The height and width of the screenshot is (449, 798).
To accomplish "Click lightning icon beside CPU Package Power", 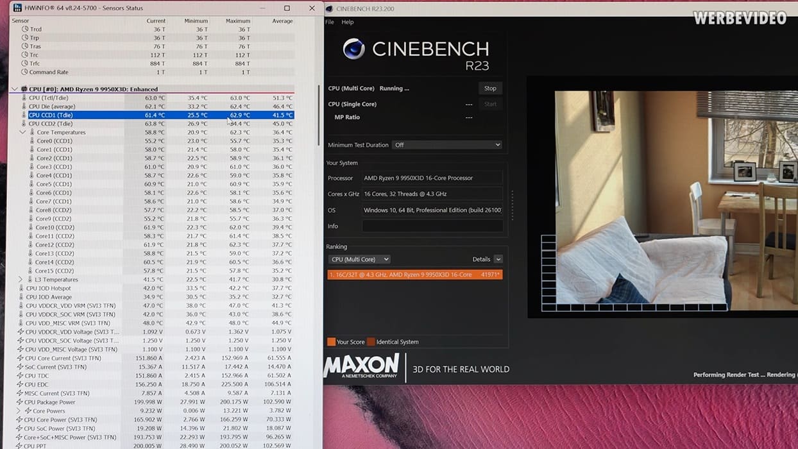I will click(20, 402).
